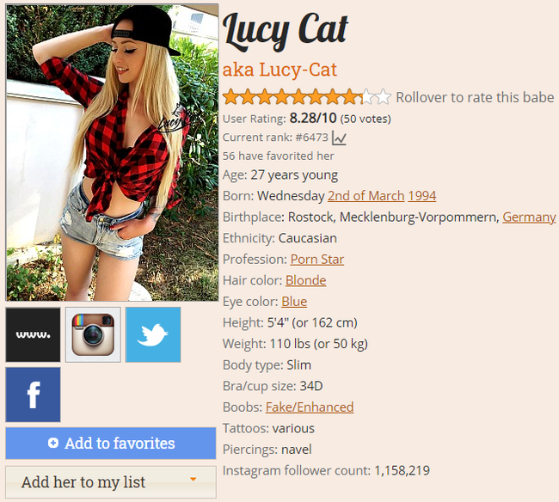Expand the Add her to my list dropdown
Screen dimensions: 559x502
(111, 482)
